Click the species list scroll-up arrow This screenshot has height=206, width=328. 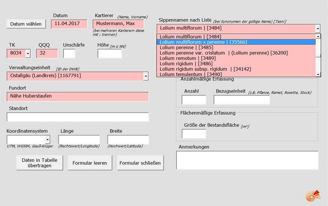(318, 36)
